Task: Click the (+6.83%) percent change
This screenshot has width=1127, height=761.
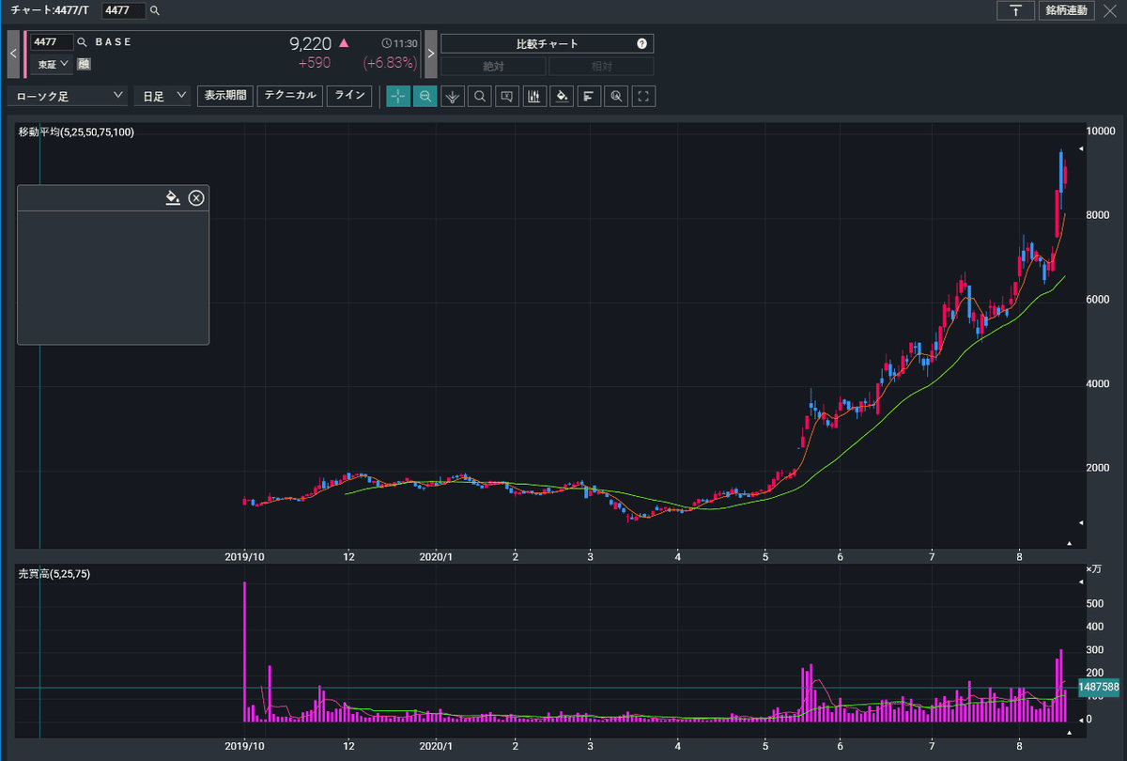Action: click(x=390, y=64)
